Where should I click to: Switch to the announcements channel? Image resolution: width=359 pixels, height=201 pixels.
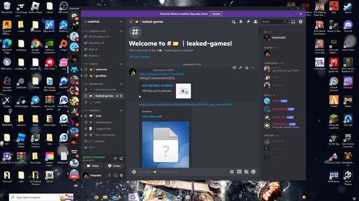tap(103, 89)
